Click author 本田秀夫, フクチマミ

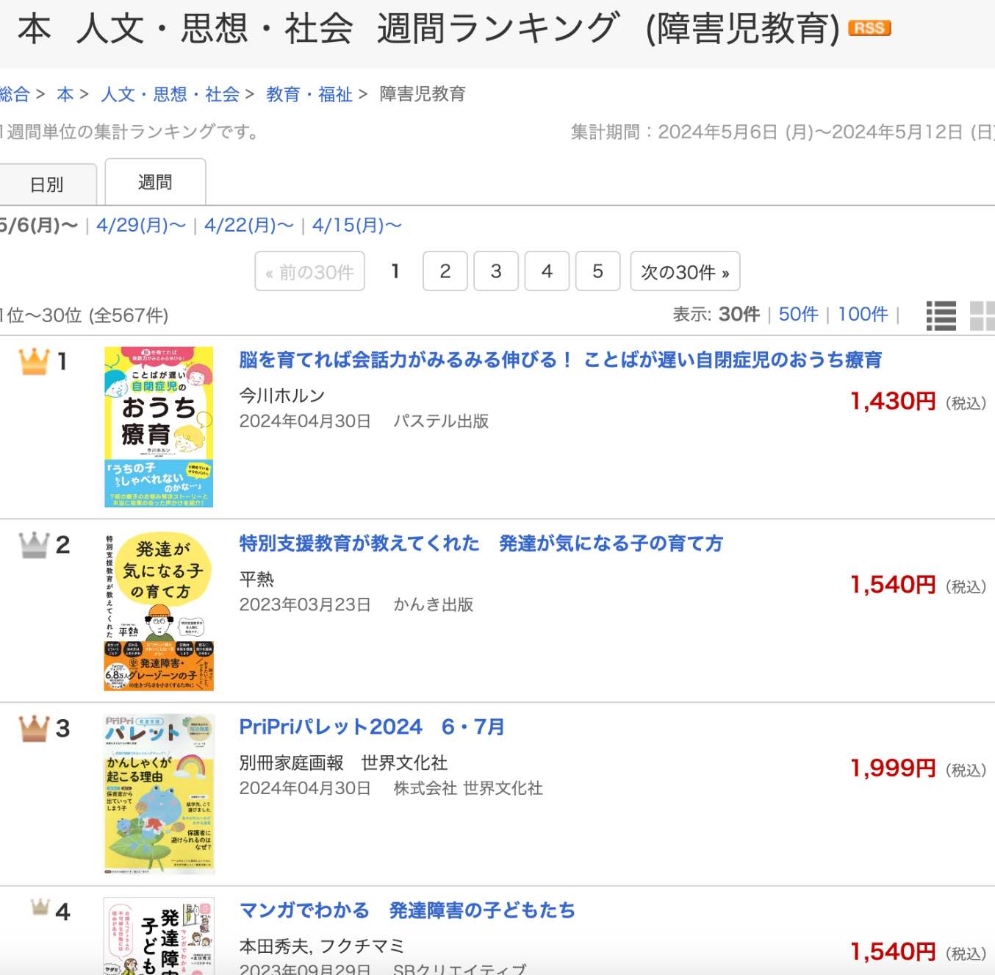[x=322, y=946]
